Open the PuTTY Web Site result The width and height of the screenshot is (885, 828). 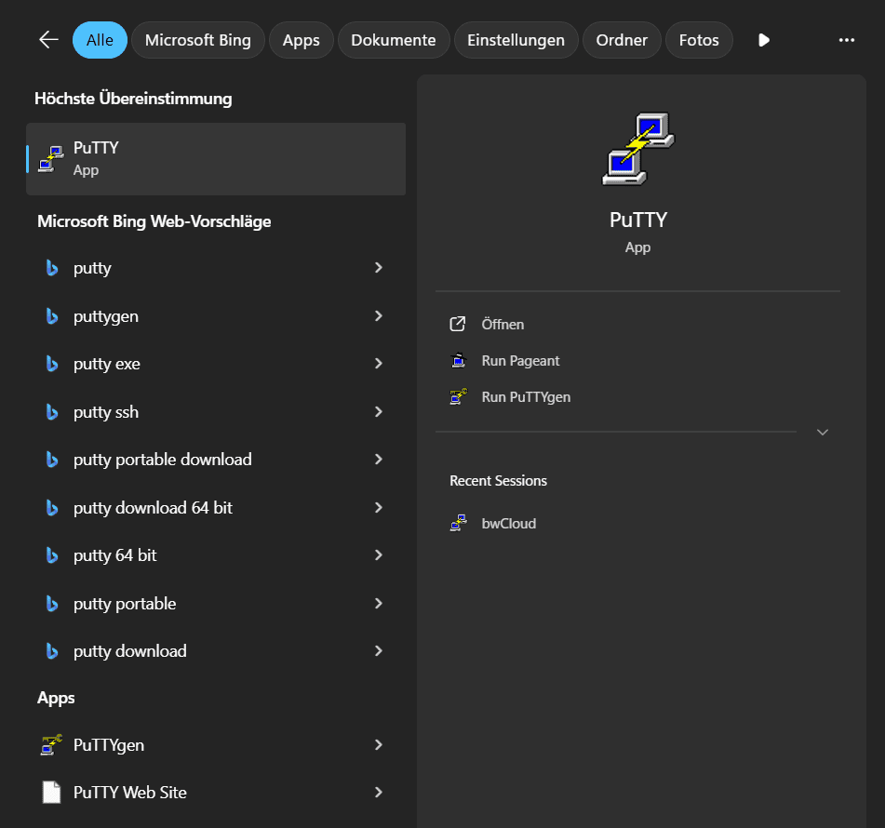(129, 793)
